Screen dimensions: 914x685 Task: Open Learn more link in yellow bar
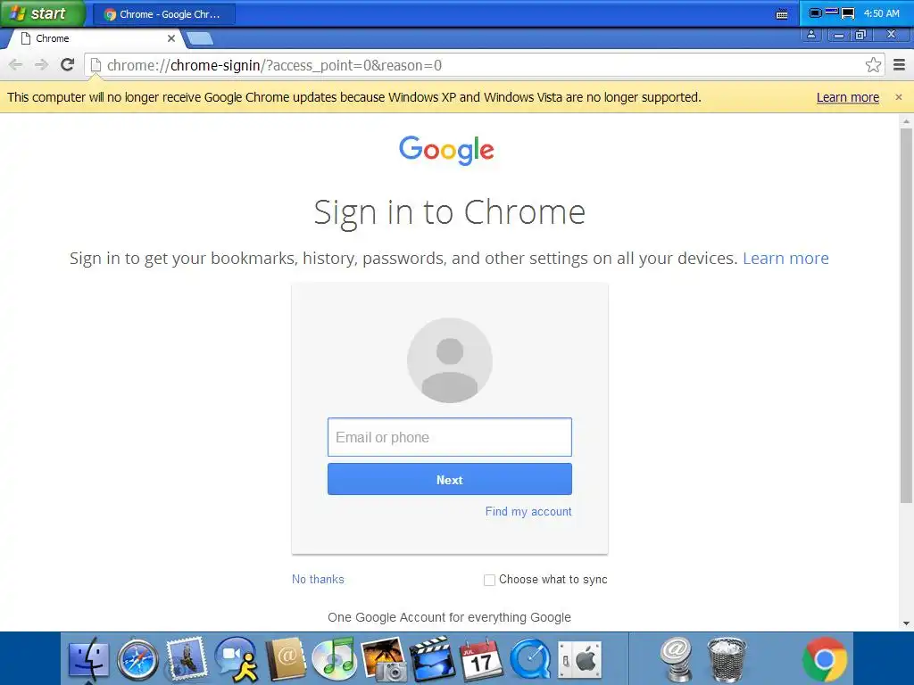click(x=848, y=97)
